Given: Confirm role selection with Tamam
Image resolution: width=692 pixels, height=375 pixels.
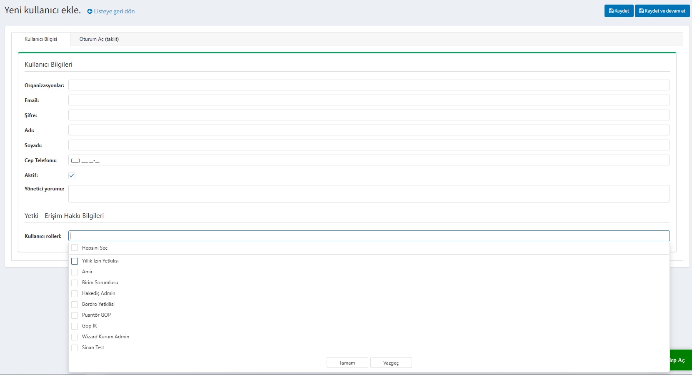Looking at the screenshot, I should [347, 363].
